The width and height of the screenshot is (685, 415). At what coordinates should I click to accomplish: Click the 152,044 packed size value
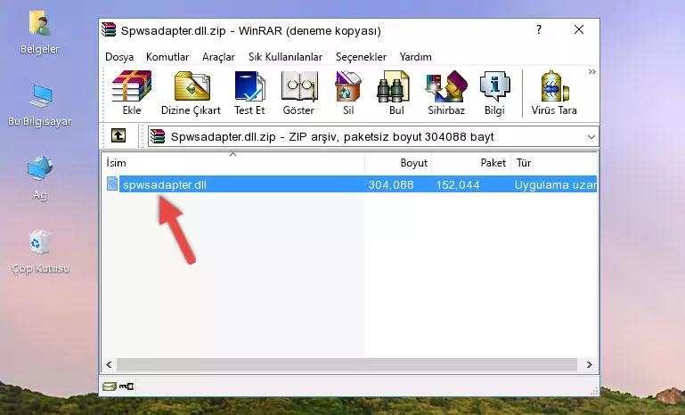tap(458, 184)
